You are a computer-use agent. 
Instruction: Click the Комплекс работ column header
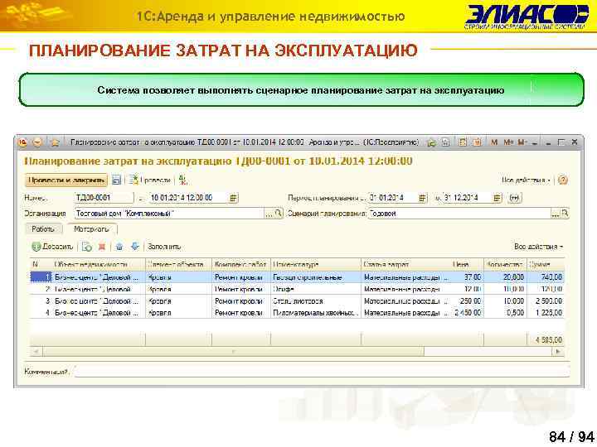click(241, 265)
